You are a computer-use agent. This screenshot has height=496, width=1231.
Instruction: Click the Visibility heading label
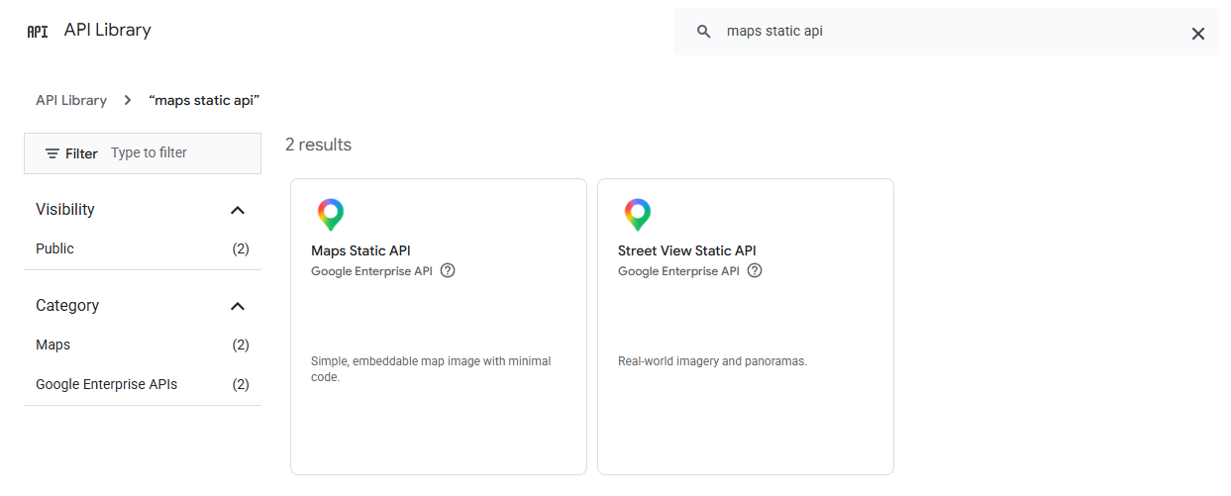pyautogui.click(x=65, y=210)
